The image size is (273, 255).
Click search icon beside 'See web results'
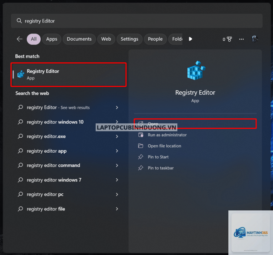20,107
